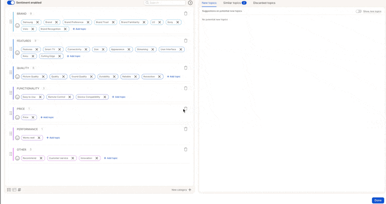Add topic to the OTHER category
Viewport: 386px width, 204px height.
pos(110,158)
